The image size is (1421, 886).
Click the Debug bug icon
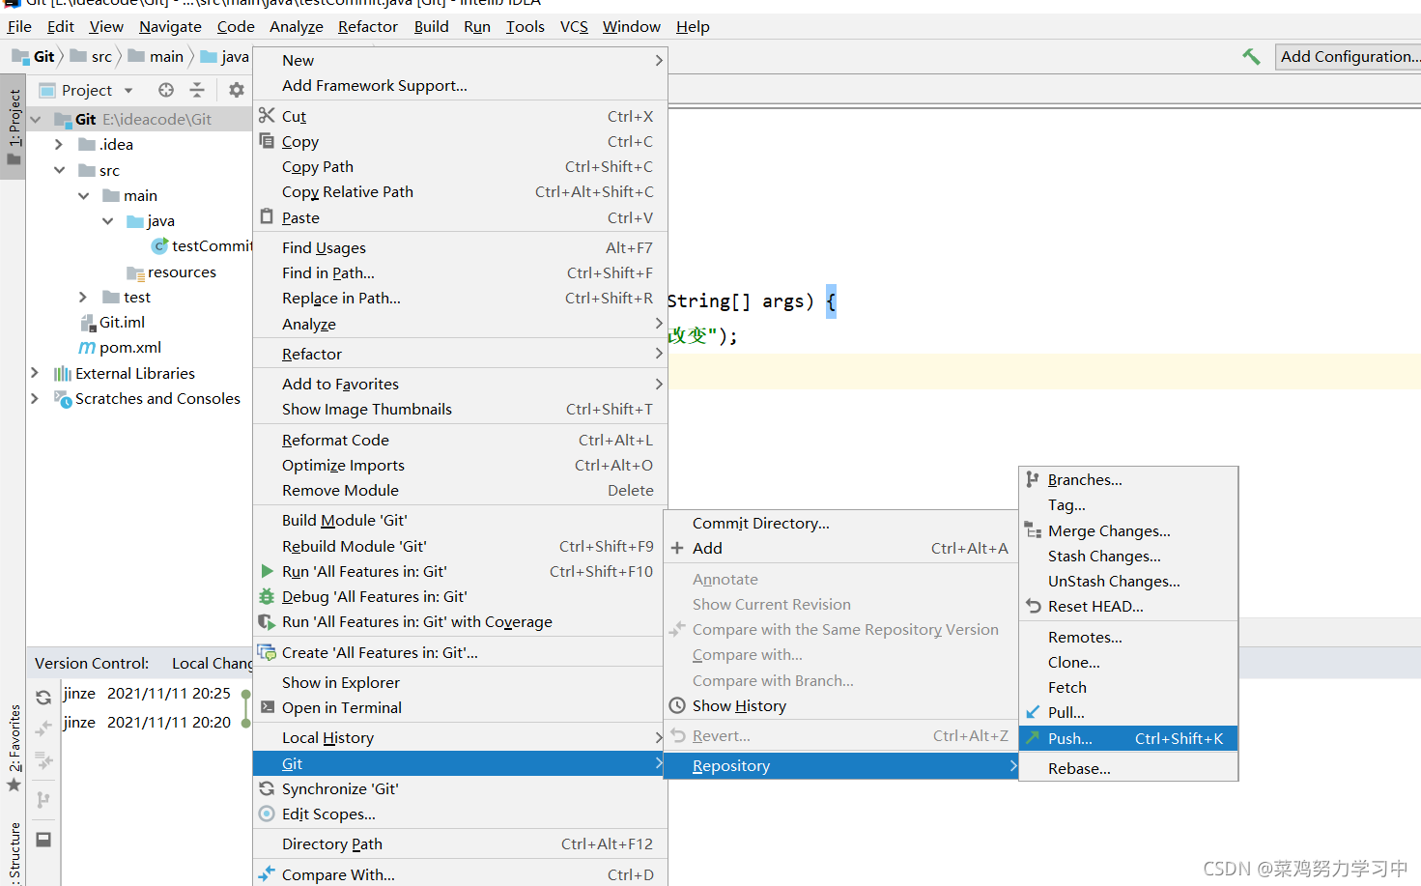click(x=268, y=596)
